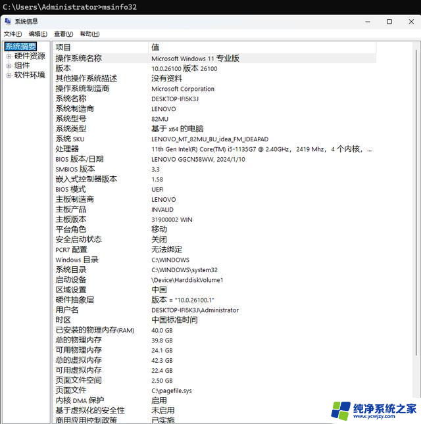Click the 中国标准时间 value

(174, 320)
